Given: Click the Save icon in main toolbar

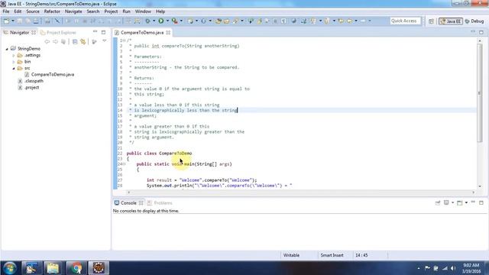Looking at the screenshot, I should click(x=19, y=21).
